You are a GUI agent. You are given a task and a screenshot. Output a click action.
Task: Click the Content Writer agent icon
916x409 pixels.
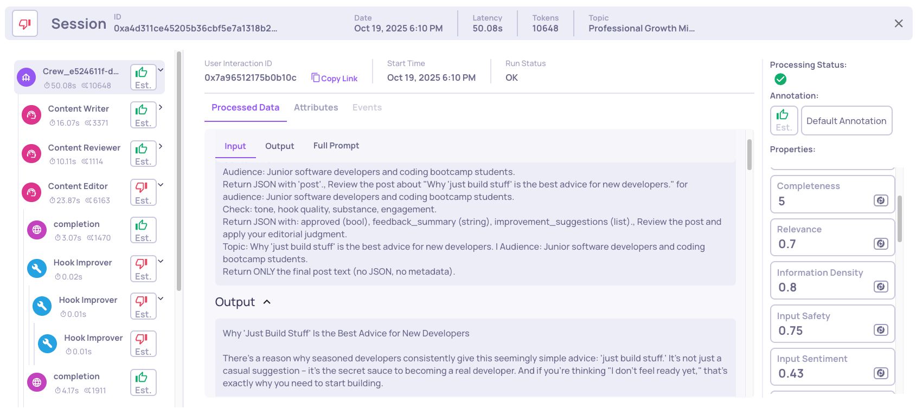[x=31, y=115]
